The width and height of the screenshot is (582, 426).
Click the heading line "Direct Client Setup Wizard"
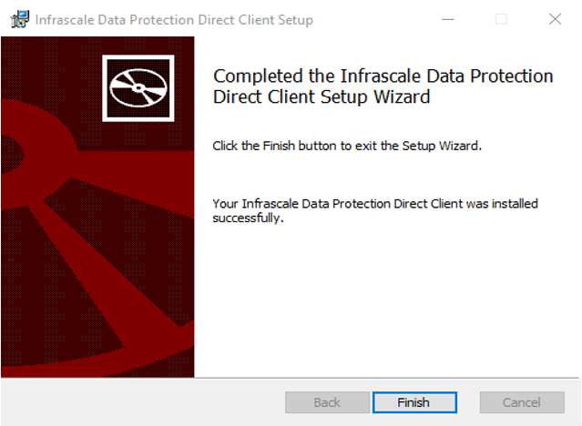321,96
